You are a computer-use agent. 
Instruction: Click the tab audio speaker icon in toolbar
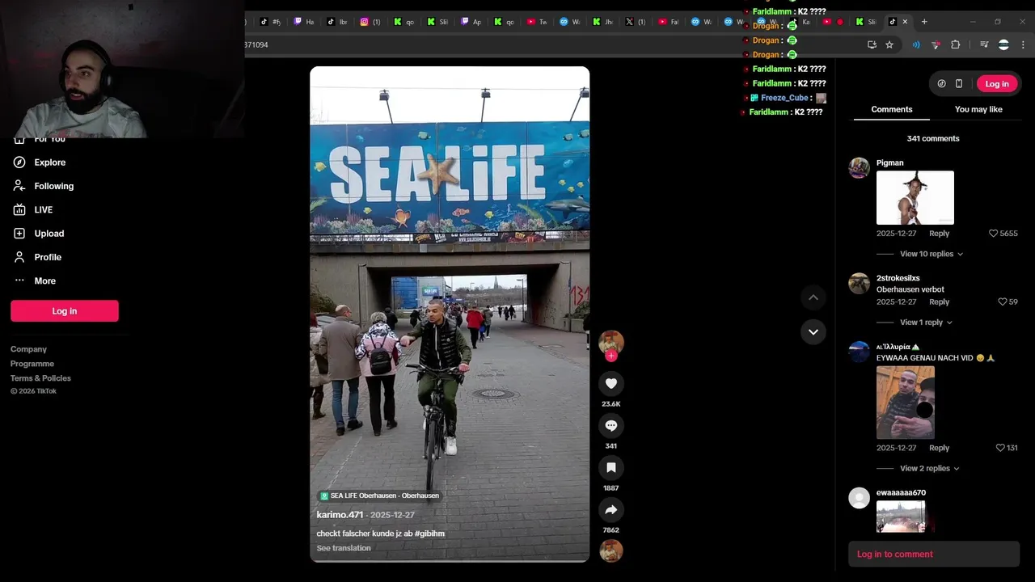(916, 44)
